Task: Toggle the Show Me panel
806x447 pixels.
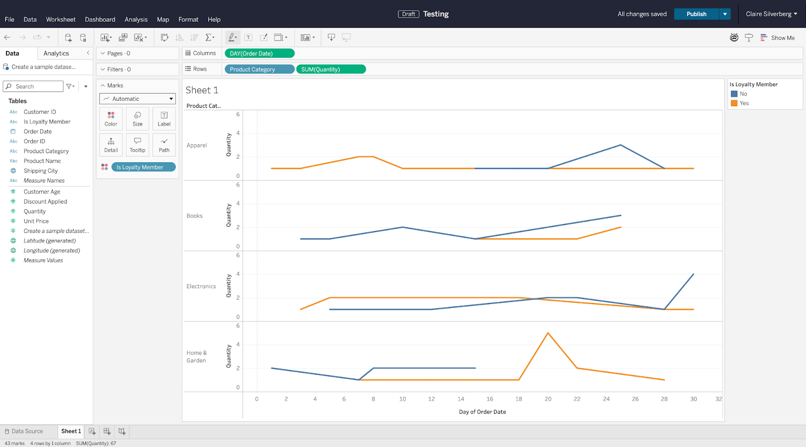Action: coord(778,38)
